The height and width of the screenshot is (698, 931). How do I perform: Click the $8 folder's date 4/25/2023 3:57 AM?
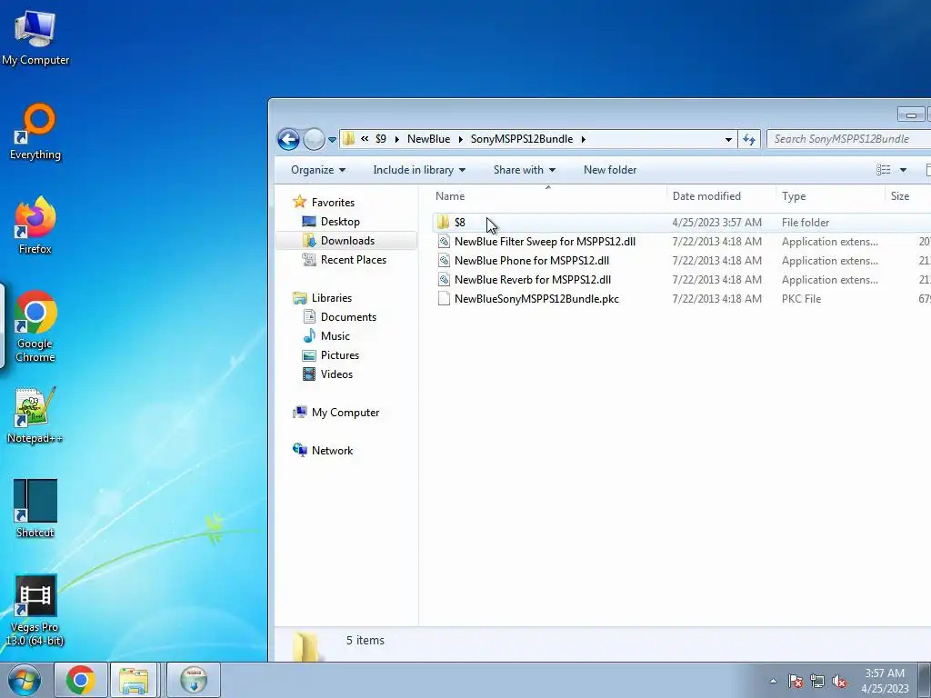(x=716, y=223)
